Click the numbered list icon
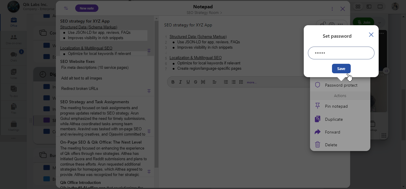Screen dimensions: 406x189 click(226, 82)
